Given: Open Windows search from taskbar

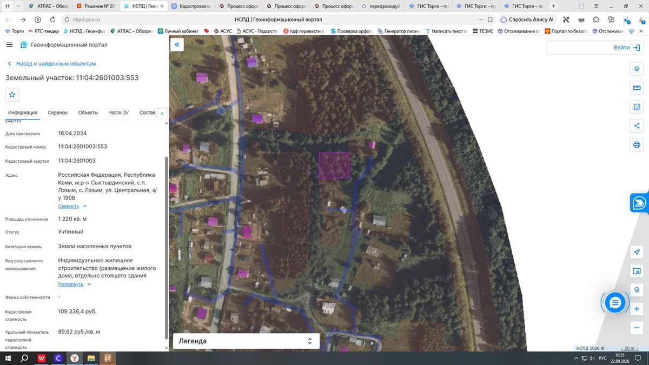Looking at the screenshot, I should coord(25,358).
